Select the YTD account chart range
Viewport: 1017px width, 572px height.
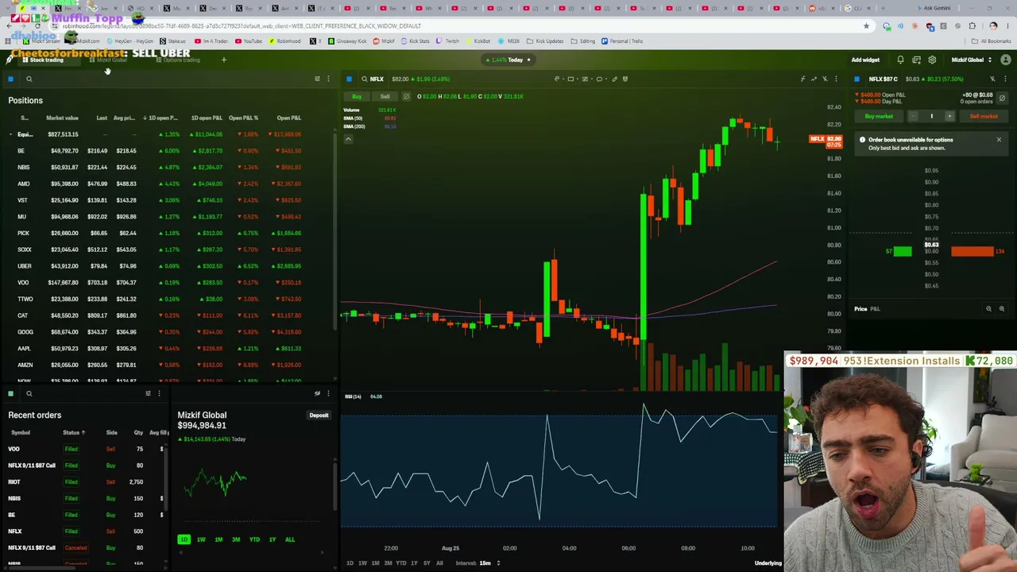[254, 539]
